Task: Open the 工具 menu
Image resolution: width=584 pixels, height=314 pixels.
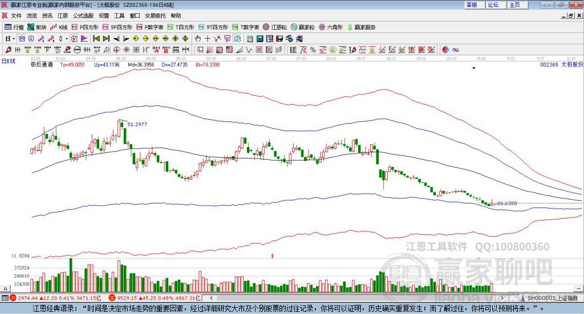Action: [119, 15]
